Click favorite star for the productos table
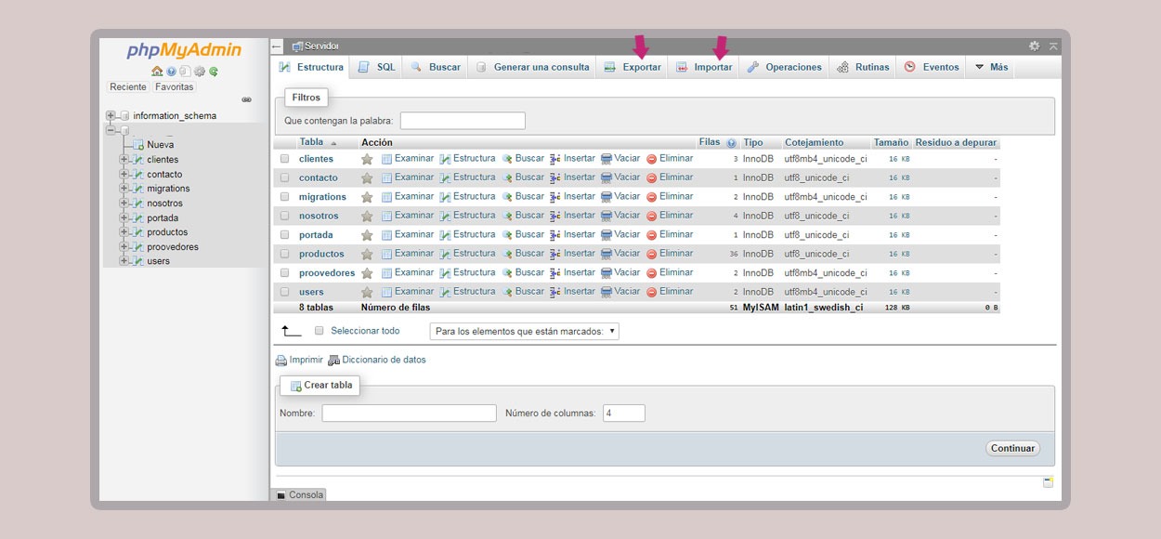The image size is (1161, 539). point(367,254)
